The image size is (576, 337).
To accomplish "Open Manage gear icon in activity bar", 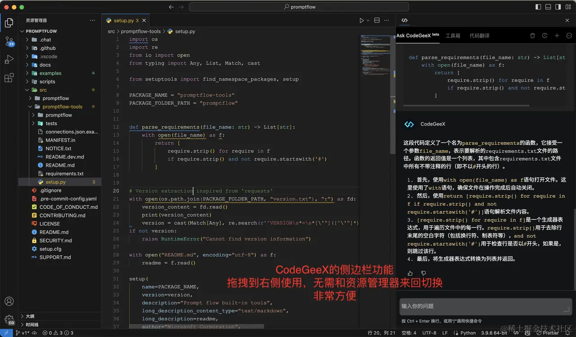I will click(x=9, y=320).
